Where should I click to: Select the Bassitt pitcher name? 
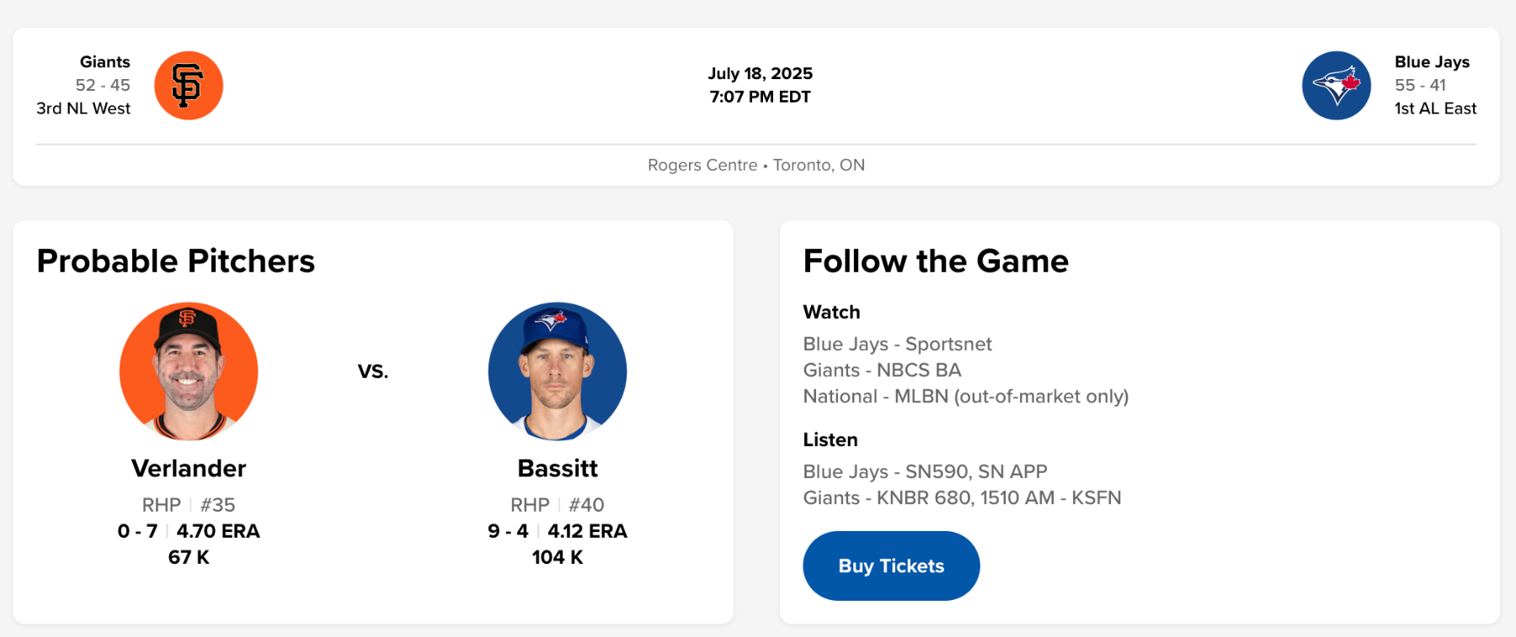(x=558, y=468)
